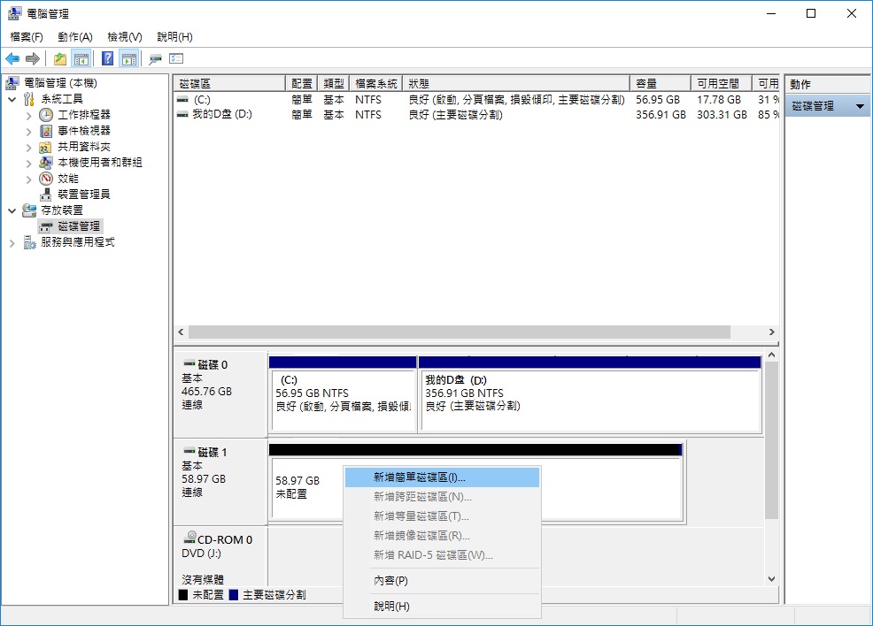Click the disk view scroll down arrow
The height and width of the screenshot is (626, 873).
(771, 579)
